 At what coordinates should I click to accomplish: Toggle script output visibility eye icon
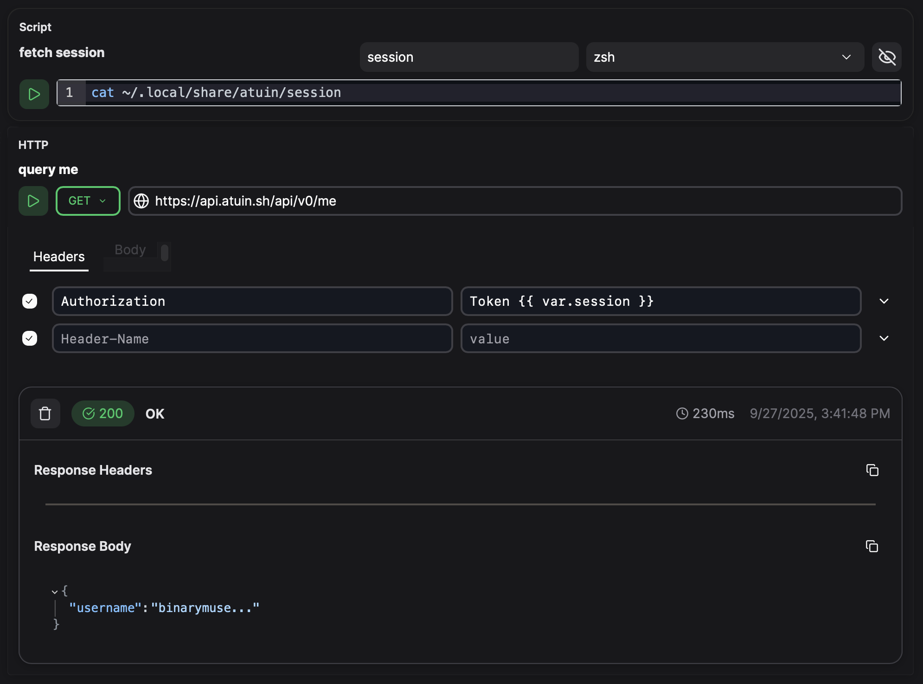pyautogui.click(x=886, y=57)
